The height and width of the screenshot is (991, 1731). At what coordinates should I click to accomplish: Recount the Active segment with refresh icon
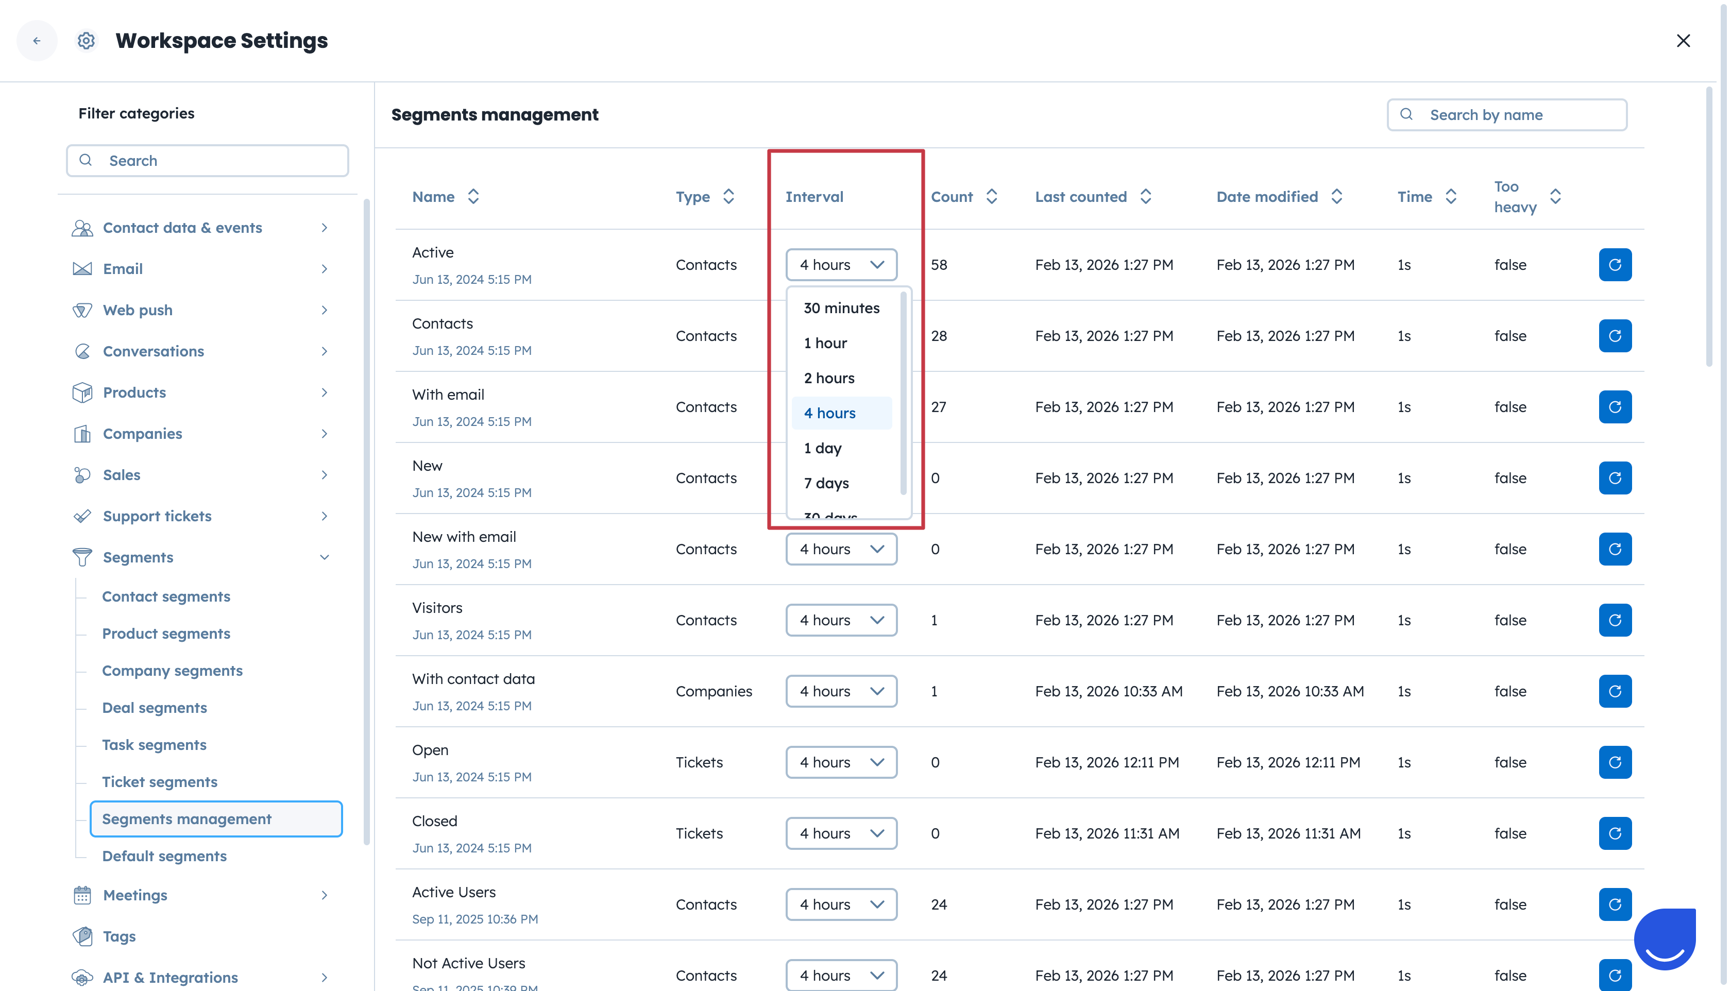coord(1614,265)
